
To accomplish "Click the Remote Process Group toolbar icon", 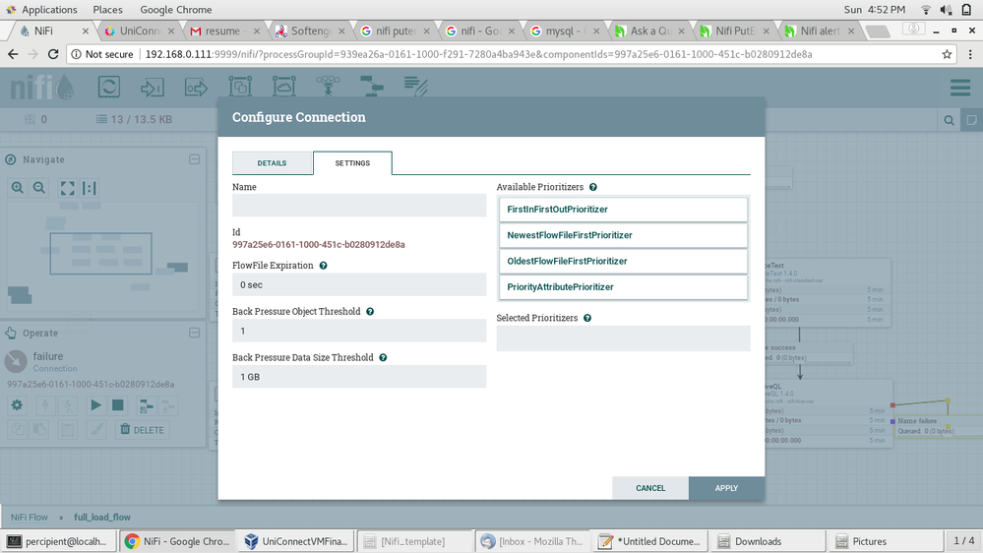I will click(x=284, y=87).
